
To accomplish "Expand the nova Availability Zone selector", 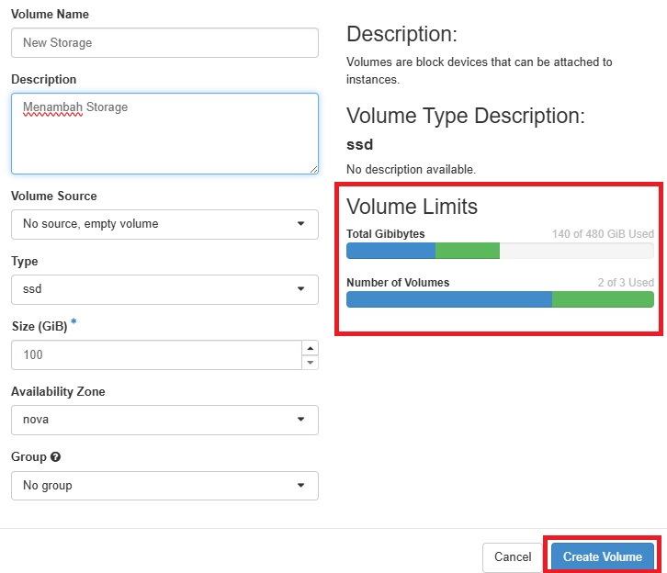I will (x=164, y=420).
